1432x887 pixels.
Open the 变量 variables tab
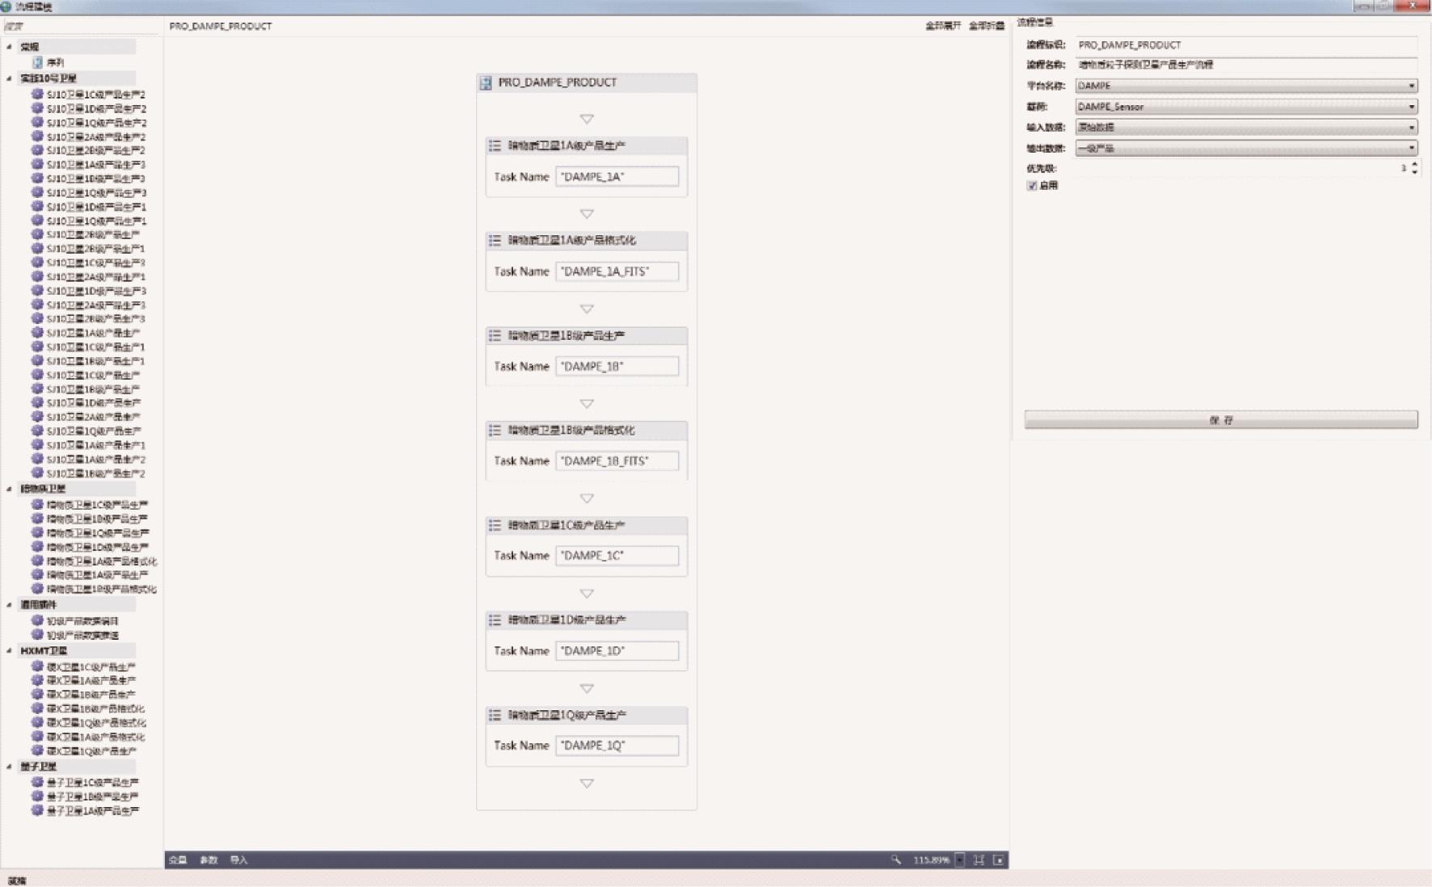178,860
